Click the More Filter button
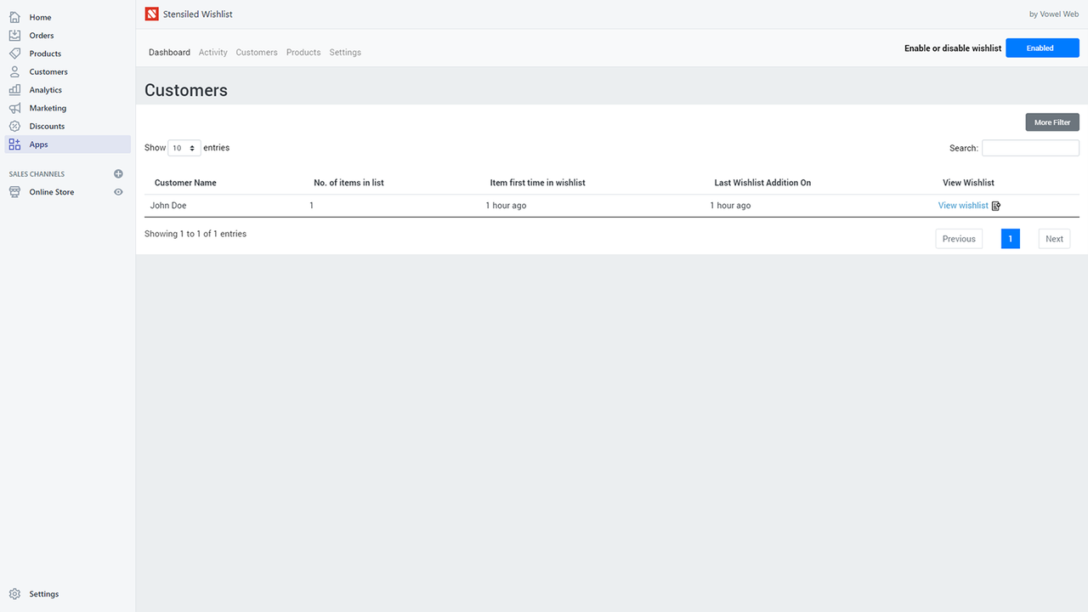Screen dimensions: 1088x612 [1052, 122]
